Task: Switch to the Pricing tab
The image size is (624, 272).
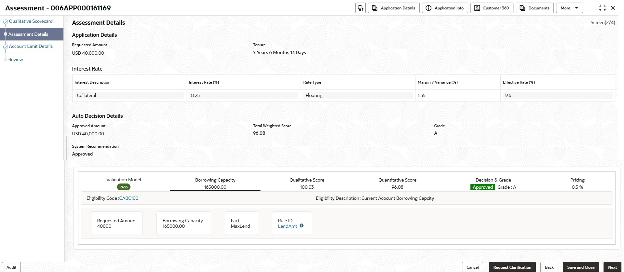Action: click(x=577, y=184)
